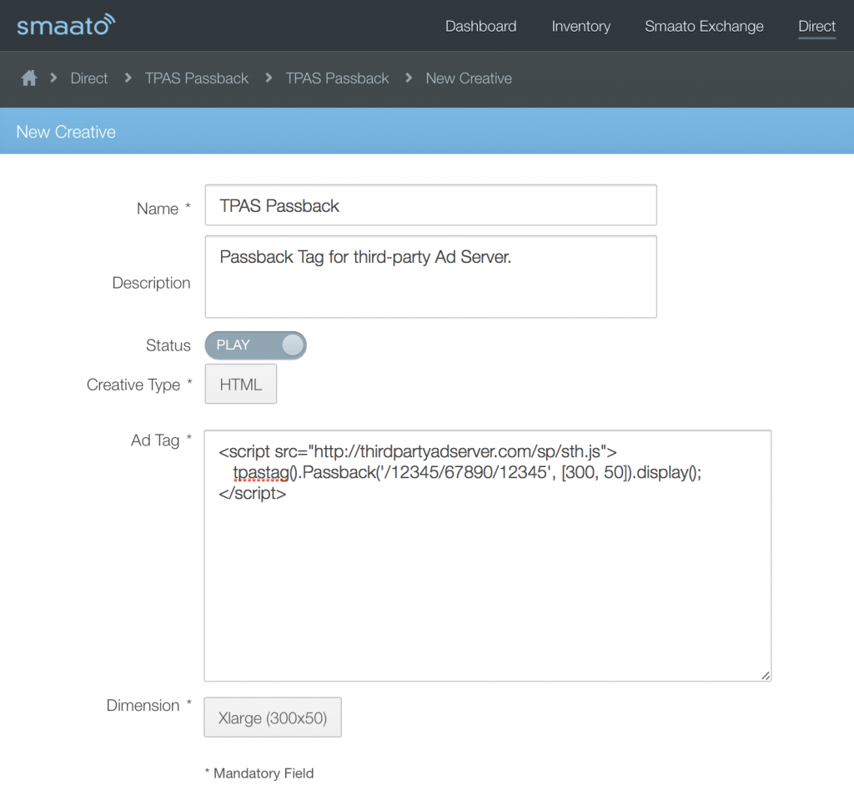Screen dimensions: 854x800
Task: Toggle the PLAY status switch
Action: [255, 345]
